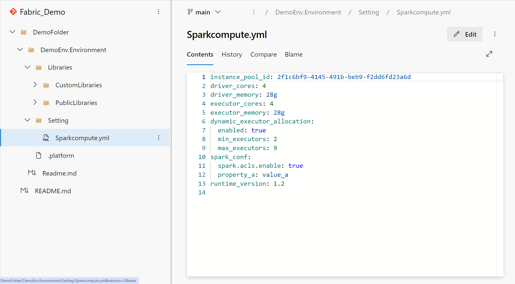Select the Blame tab
The width and height of the screenshot is (515, 284).
pyautogui.click(x=294, y=54)
